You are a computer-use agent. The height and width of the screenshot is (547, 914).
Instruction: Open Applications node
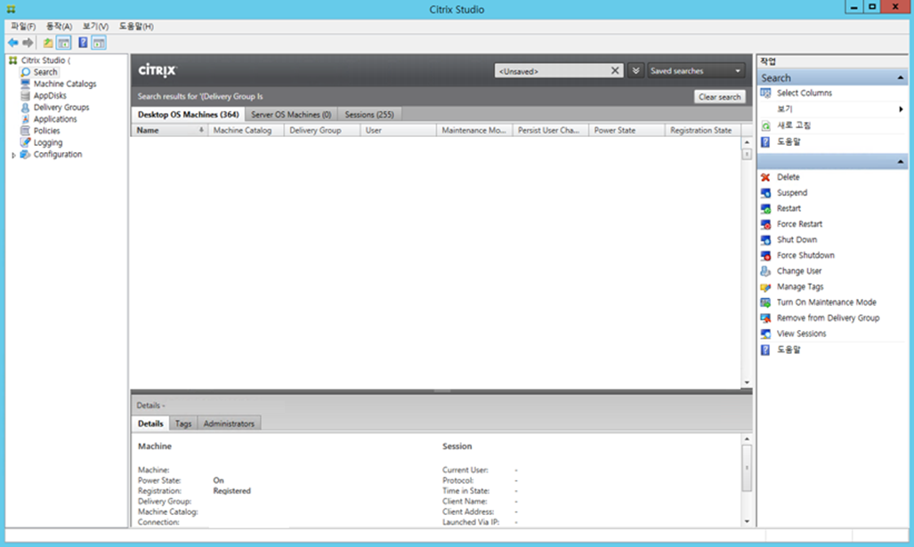pyautogui.click(x=55, y=119)
